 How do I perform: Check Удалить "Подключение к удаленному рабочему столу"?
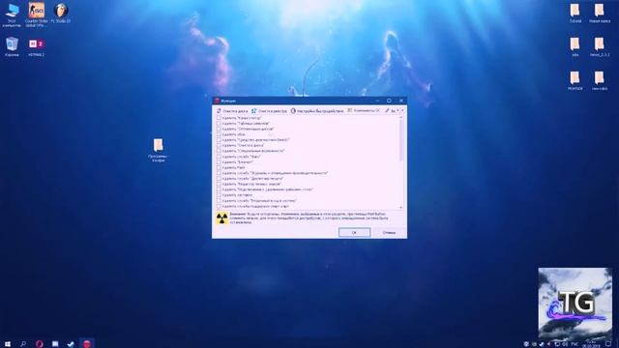[219, 189]
